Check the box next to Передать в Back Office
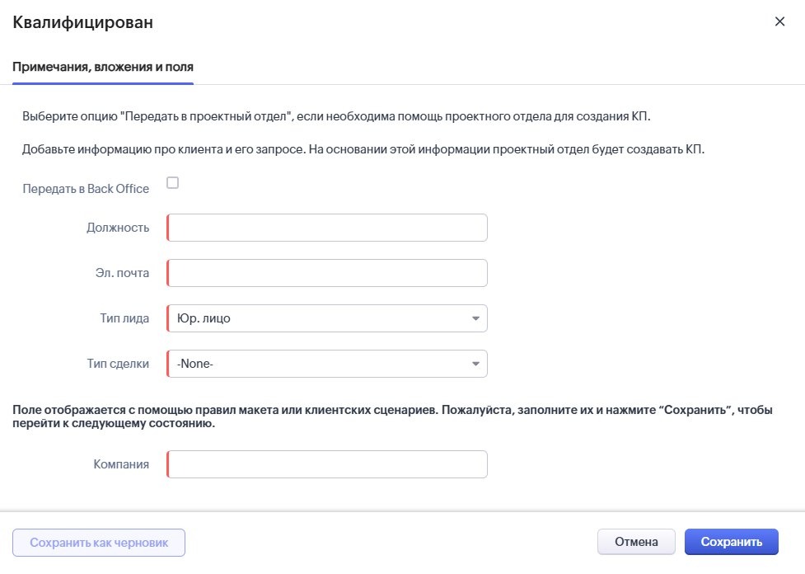Viewport: 805px width, 574px height. pos(172,183)
